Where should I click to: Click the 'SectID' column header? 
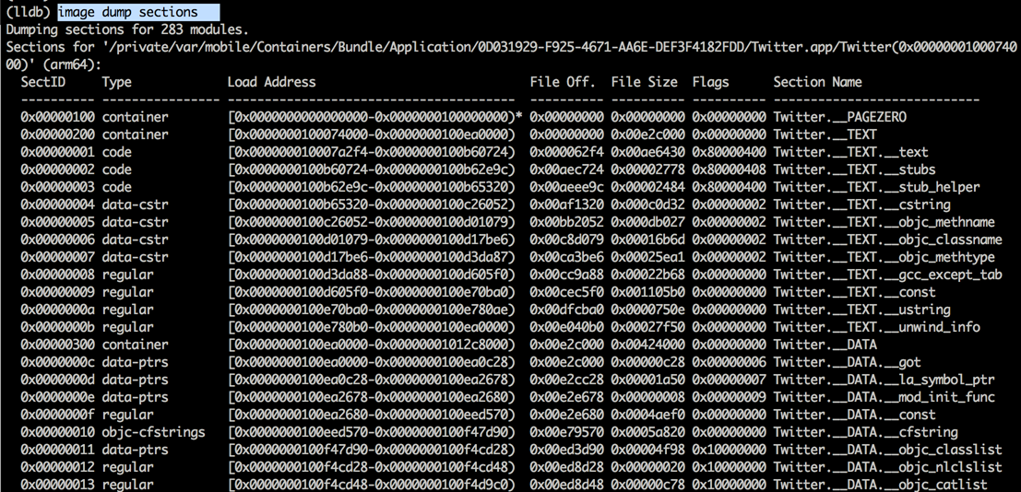(x=43, y=82)
